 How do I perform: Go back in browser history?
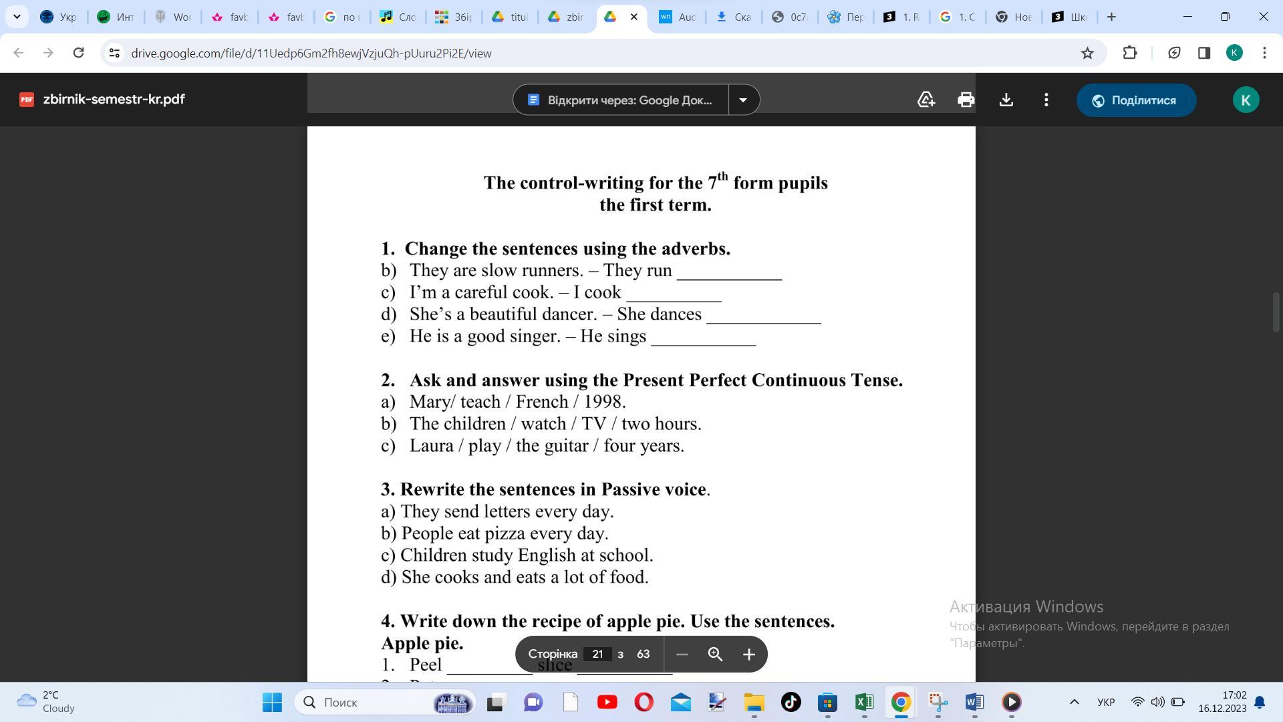coord(19,53)
